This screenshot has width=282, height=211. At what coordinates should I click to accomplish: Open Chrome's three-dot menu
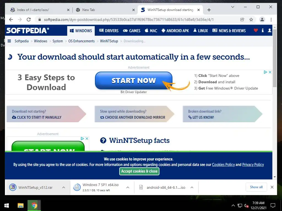271,20
